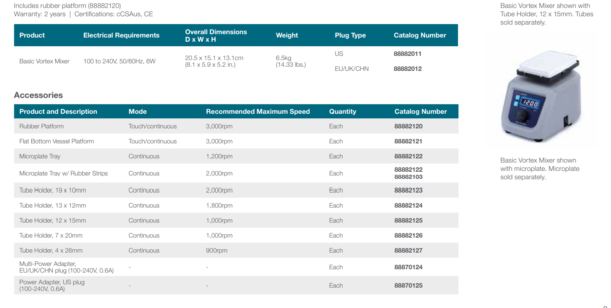Click the "EU/UK/CHN" plug type cell
The height and width of the screenshot is (308, 611).
coord(351,69)
